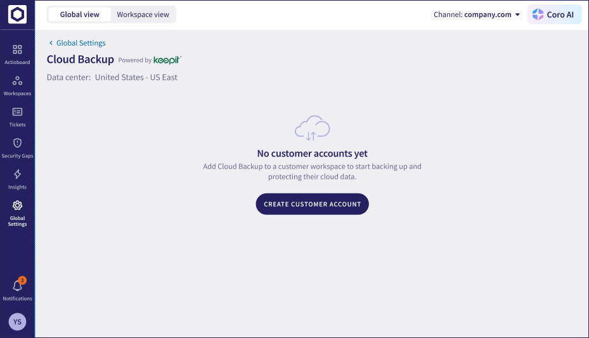Open the Tickets section
Image resolution: width=589 pixels, height=338 pixels.
pos(17,117)
